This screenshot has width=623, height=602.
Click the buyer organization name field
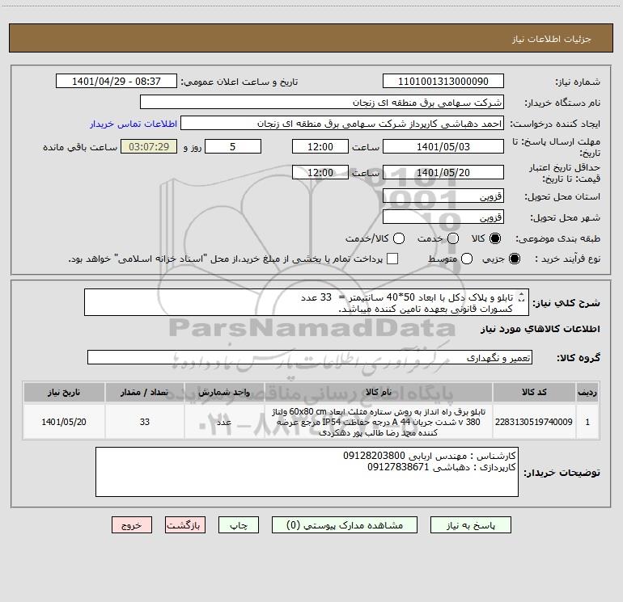tap(322, 103)
